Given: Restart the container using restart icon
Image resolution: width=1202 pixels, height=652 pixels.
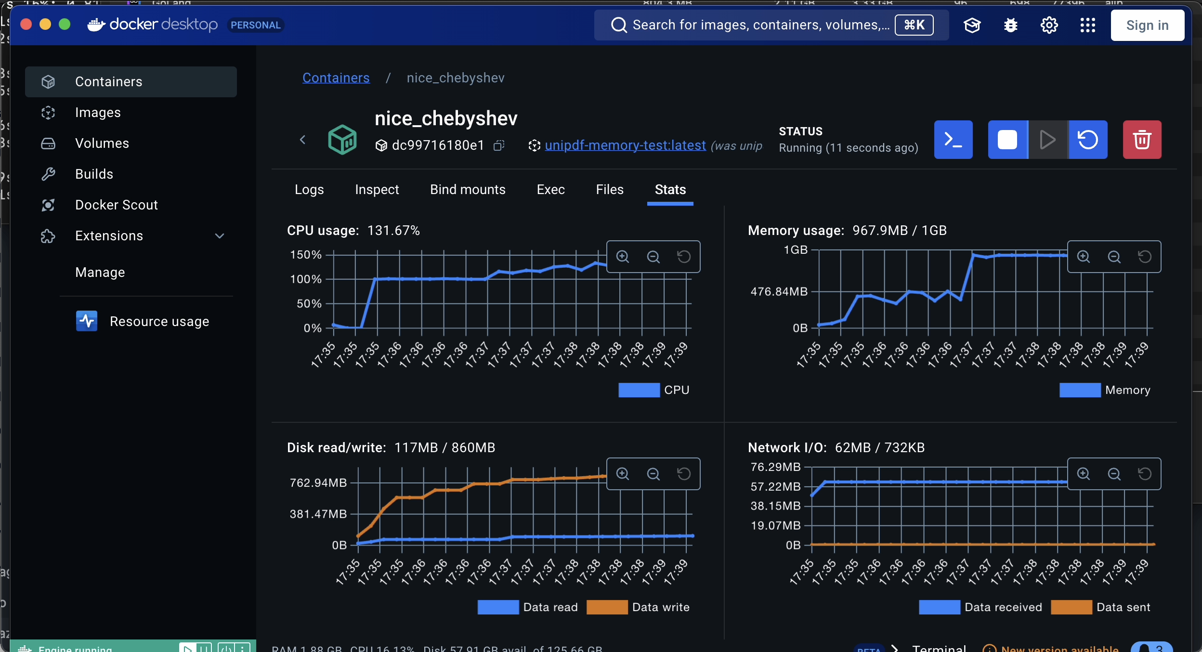Looking at the screenshot, I should pyautogui.click(x=1088, y=140).
